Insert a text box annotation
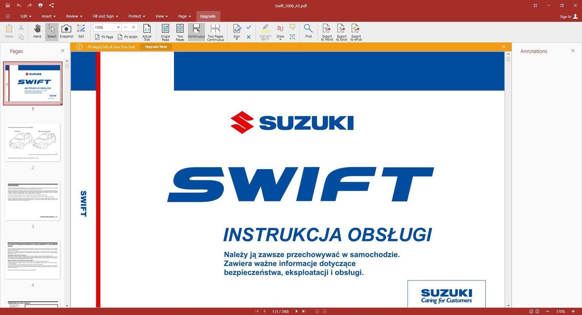Image resolution: width=582 pixels, height=315 pixels. 292,37
